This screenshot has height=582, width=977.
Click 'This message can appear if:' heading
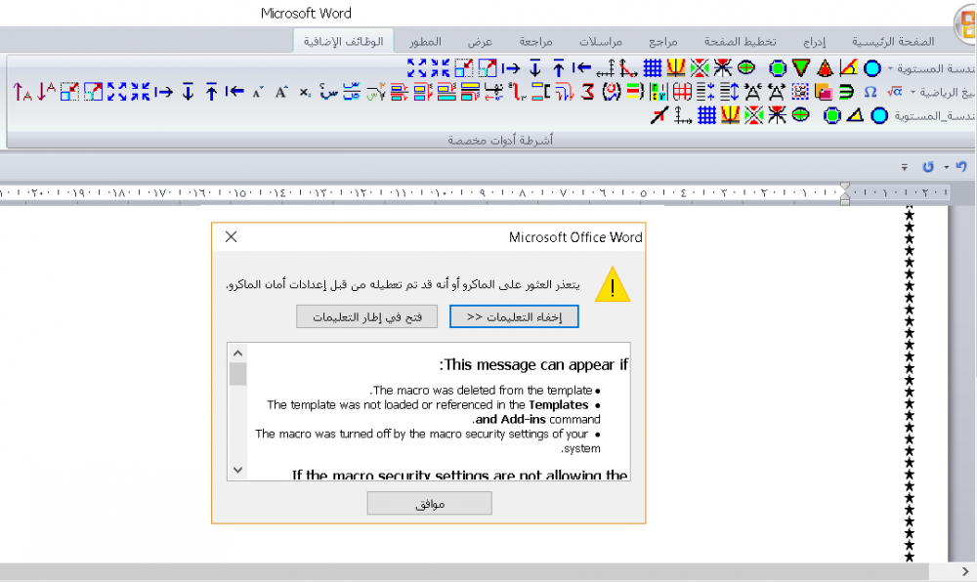point(534,365)
